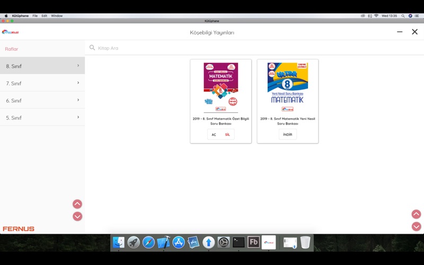Image resolution: width=424 pixels, height=265 pixels.
Task: Click İNDİR to download Yeni Nesil book
Action: coord(288,135)
